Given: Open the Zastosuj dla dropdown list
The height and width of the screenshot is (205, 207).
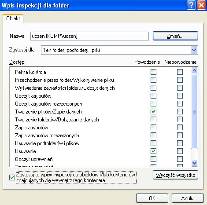Looking at the screenshot, I should coord(119,50).
